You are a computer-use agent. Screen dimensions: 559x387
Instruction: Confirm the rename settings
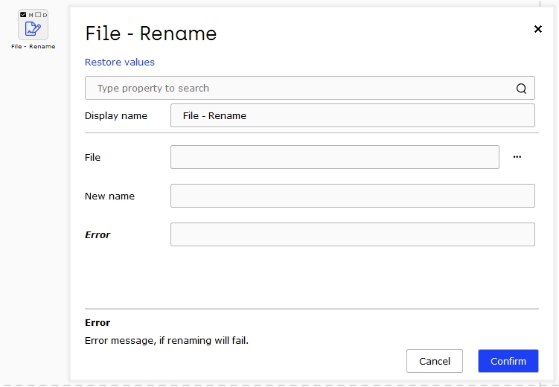[x=508, y=361]
